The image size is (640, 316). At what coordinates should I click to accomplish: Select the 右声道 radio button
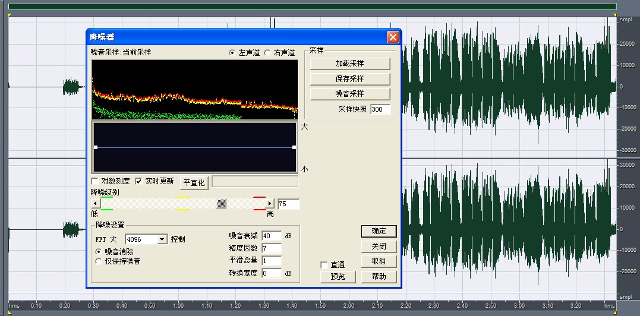point(267,53)
